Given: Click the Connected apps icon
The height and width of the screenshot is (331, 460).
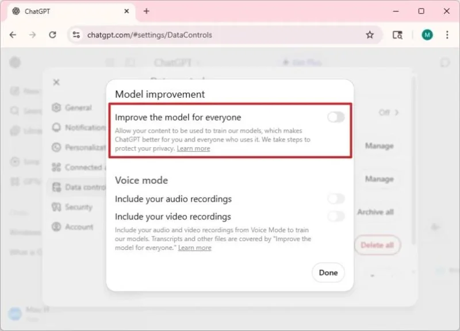Looking at the screenshot, I should click(56, 167).
